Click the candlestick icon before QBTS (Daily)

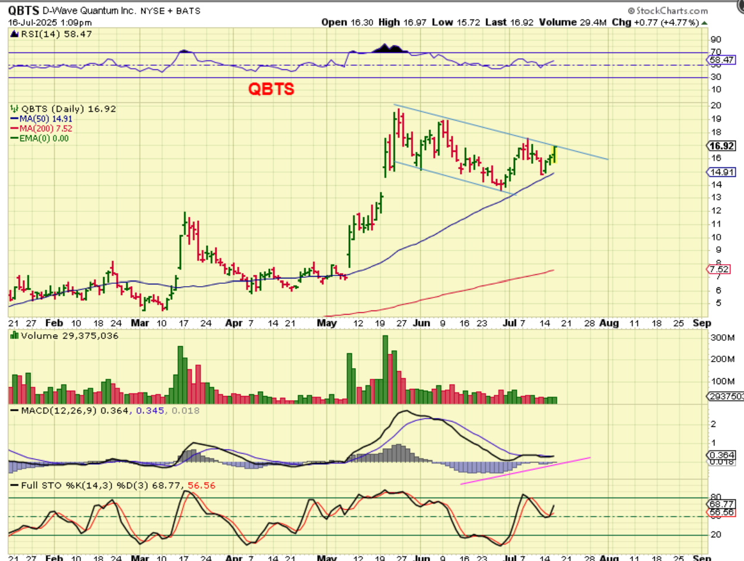(15, 109)
